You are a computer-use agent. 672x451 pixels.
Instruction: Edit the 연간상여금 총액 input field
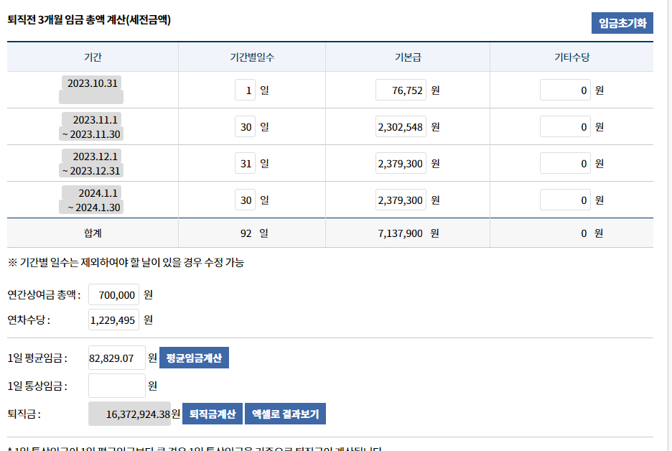coord(113,295)
